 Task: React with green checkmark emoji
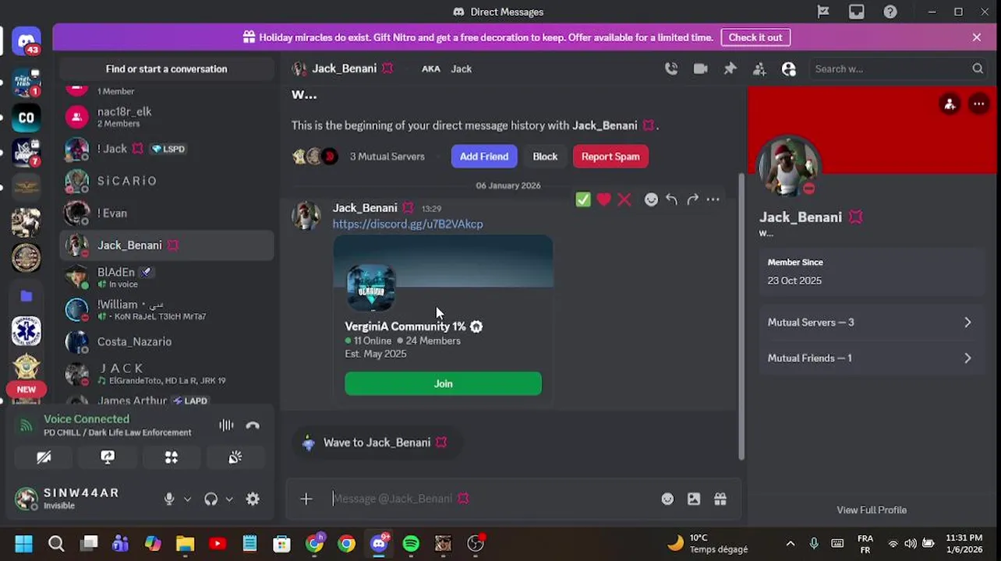583,199
